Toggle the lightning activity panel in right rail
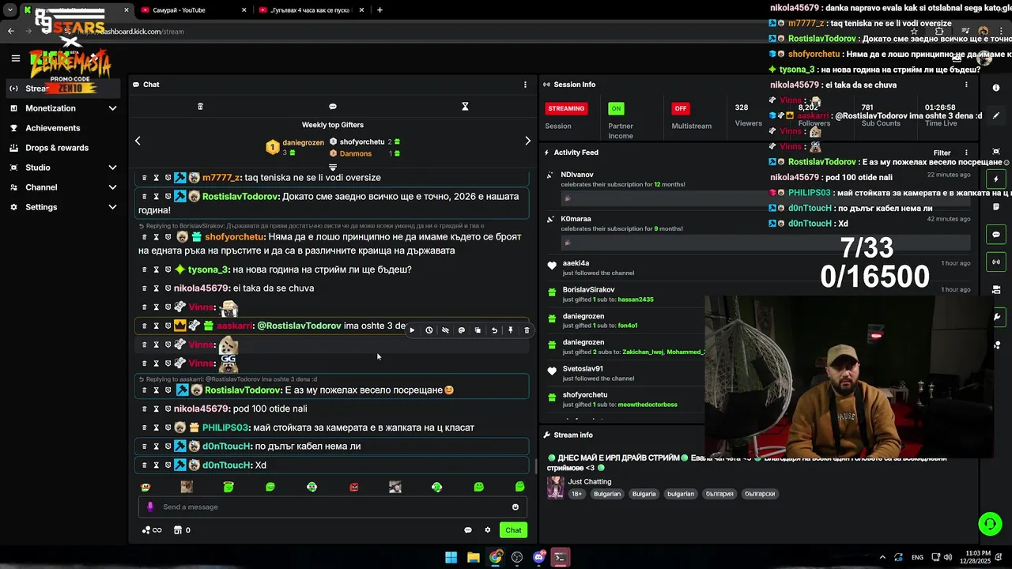 pyautogui.click(x=996, y=179)
